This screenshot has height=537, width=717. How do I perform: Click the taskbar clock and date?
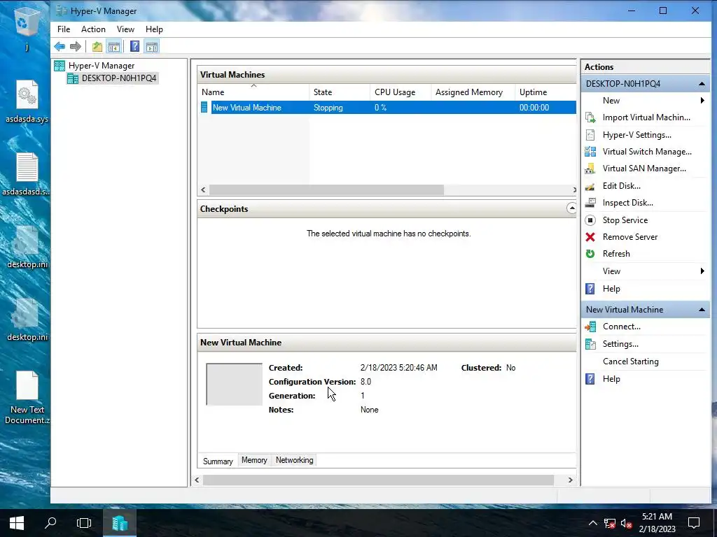click(657, 523)
